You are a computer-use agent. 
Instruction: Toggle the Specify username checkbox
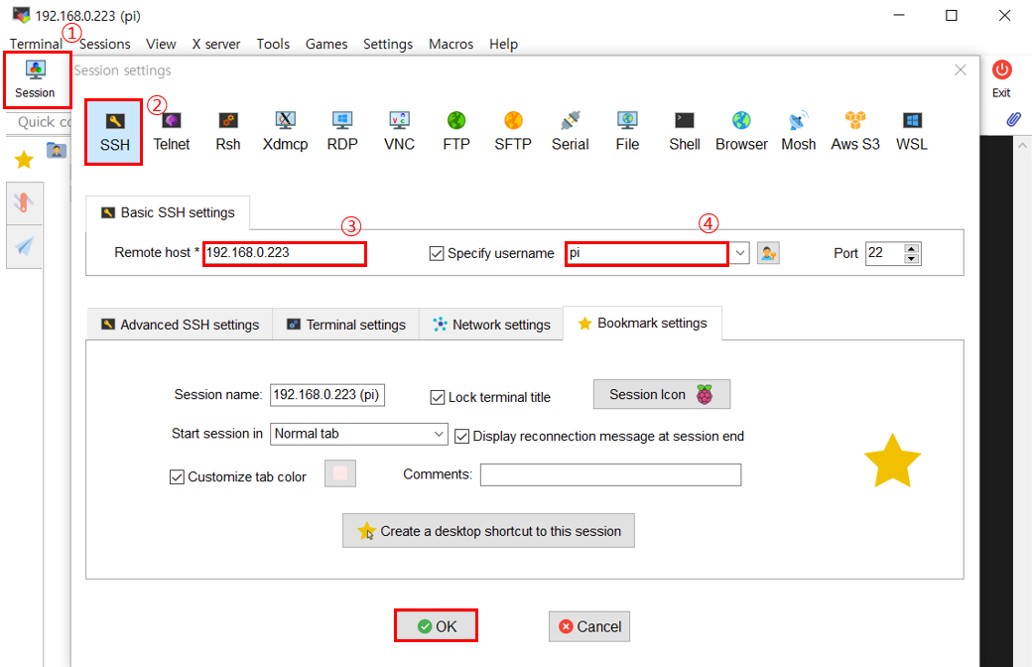tap(437, 253)
